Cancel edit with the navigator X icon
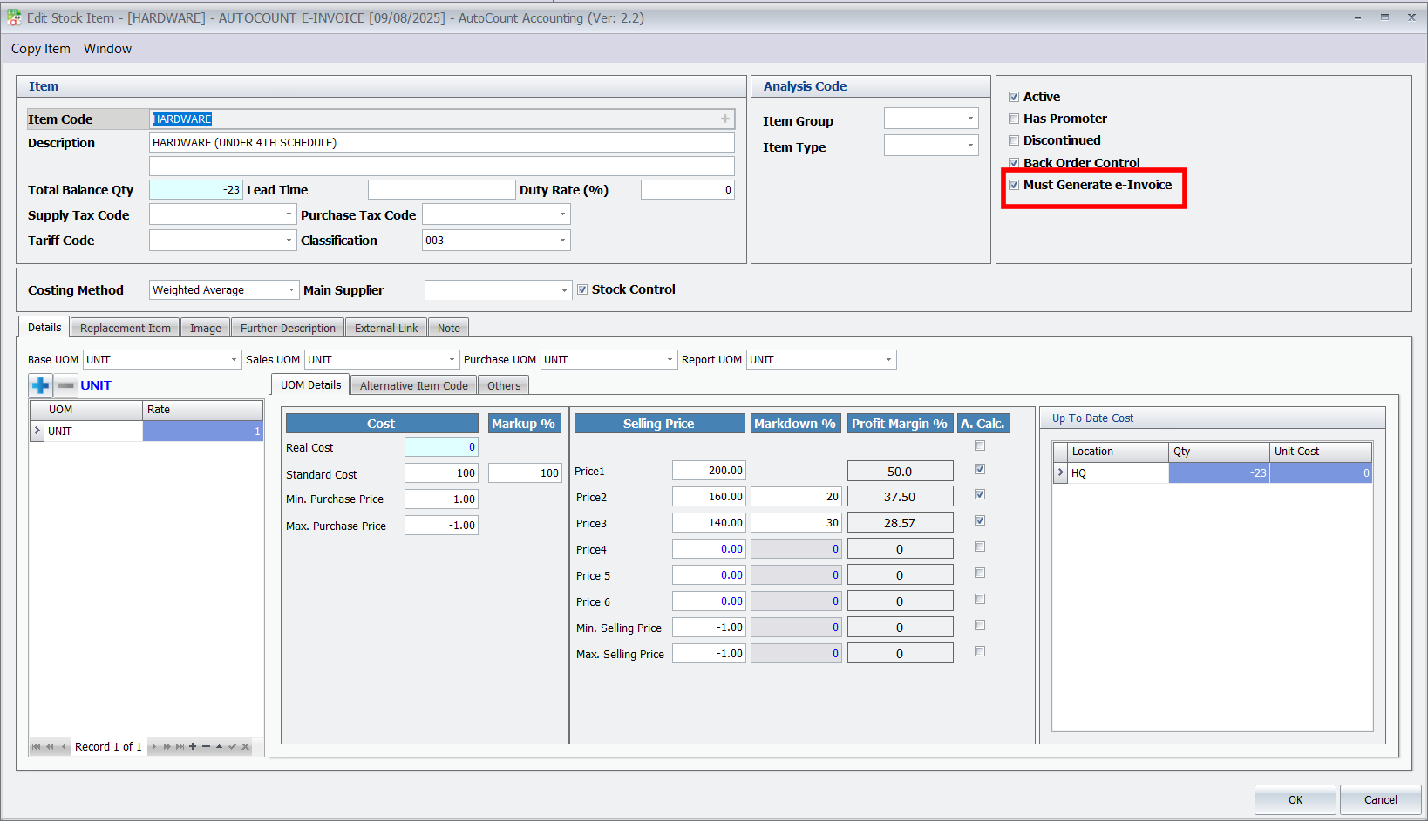Screen dimensions: 1428x822 (x=245, y=747)
